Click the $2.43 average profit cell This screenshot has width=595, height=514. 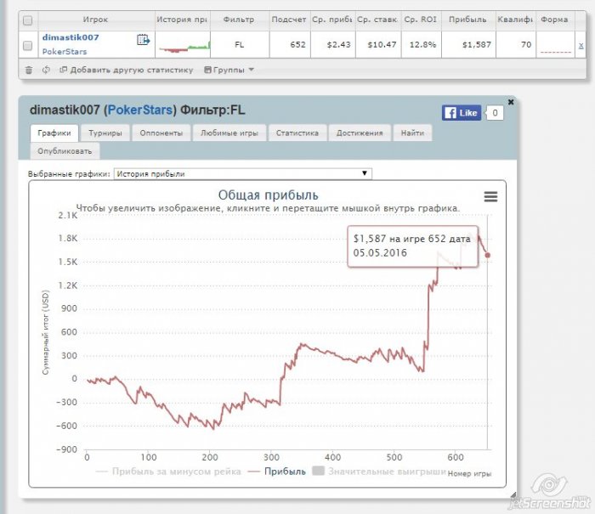click(333, 45)
